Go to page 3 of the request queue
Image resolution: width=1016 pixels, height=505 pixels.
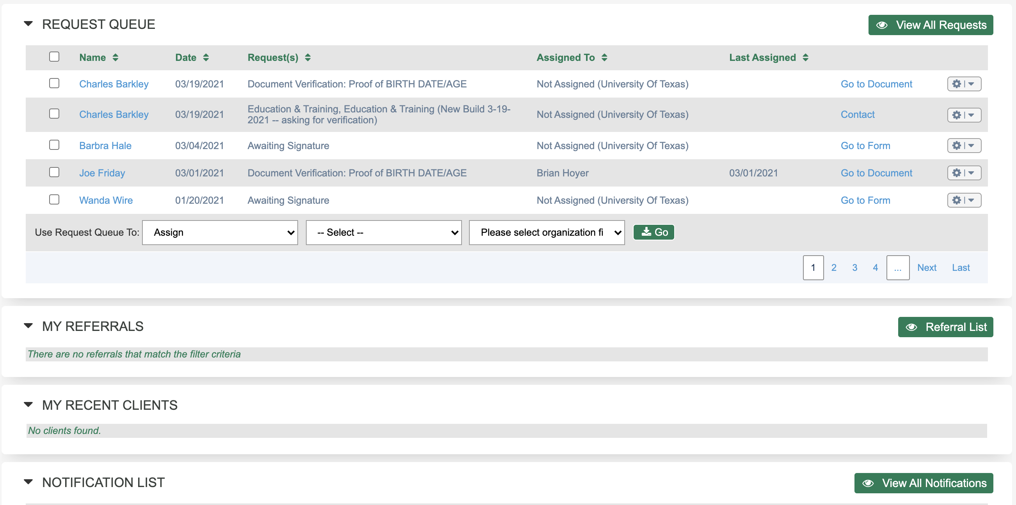tap(854, 267)
